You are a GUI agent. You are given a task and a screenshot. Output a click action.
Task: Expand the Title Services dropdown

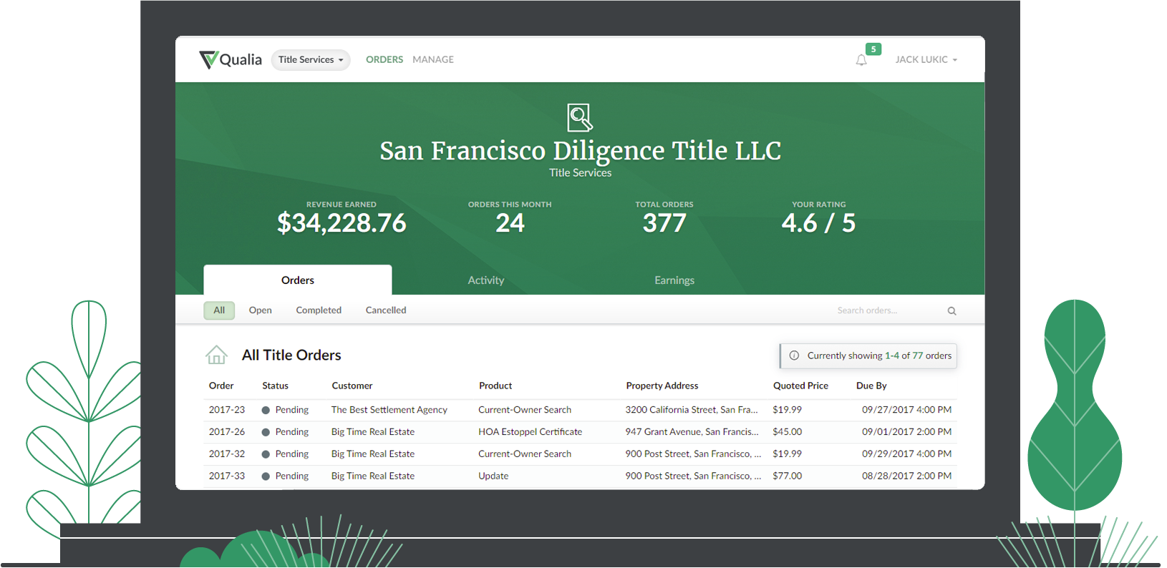coord(311,60)
